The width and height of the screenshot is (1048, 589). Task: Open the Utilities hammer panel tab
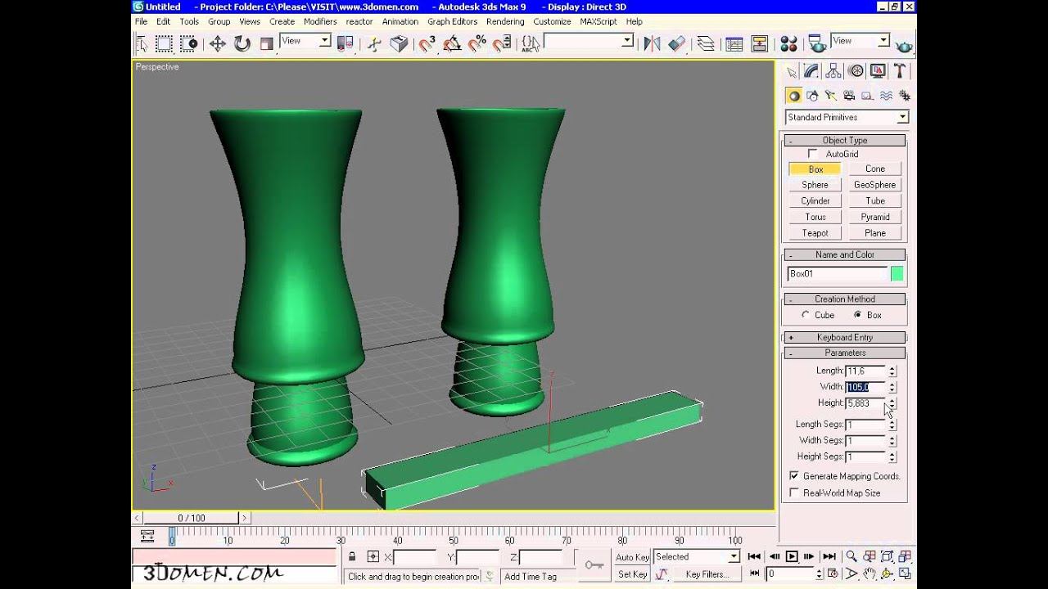tap(899, 71)
